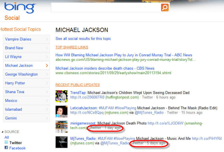Image resolution: width=224 pixels, height=152 pixels.
Task: Click the orange search magnifier button
Action: coord(165,7)
